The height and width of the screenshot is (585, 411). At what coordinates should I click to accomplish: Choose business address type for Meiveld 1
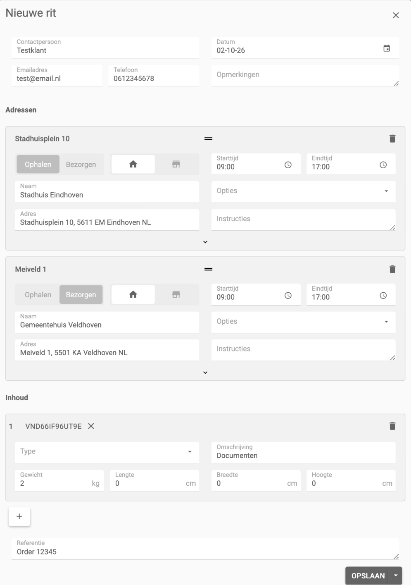click(176, 295)
